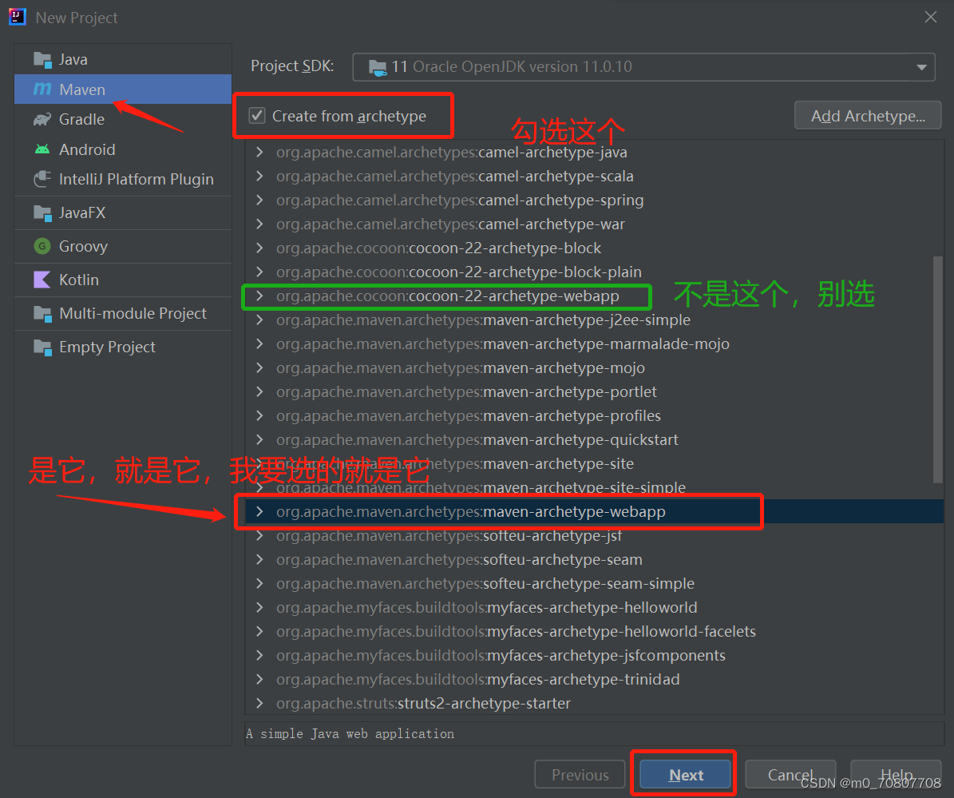Click the IntelliJ Platform Plugin icon
Screen dimensions: 954x798
42,179
